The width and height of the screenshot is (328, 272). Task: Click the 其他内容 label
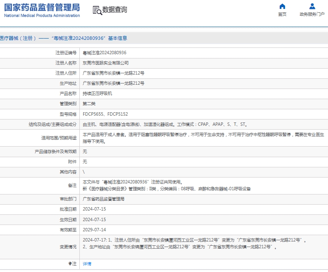[x=68, y=172]
